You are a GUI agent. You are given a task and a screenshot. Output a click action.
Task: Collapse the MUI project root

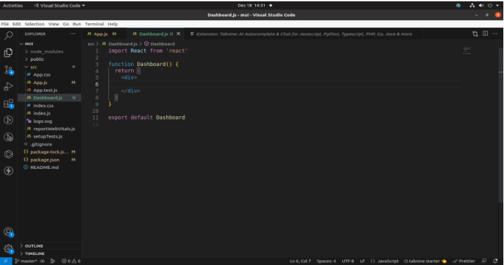(29, 43)
